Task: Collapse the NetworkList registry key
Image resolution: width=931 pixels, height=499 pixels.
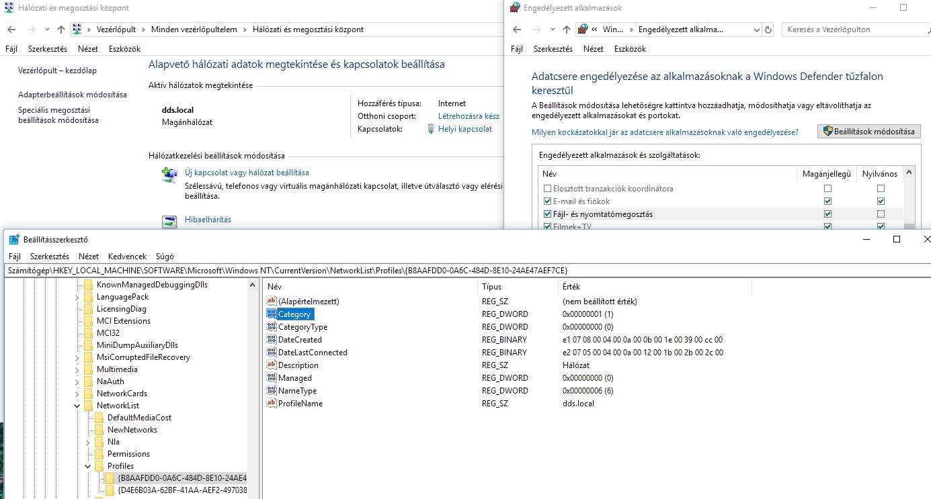Action: [77, 406]
